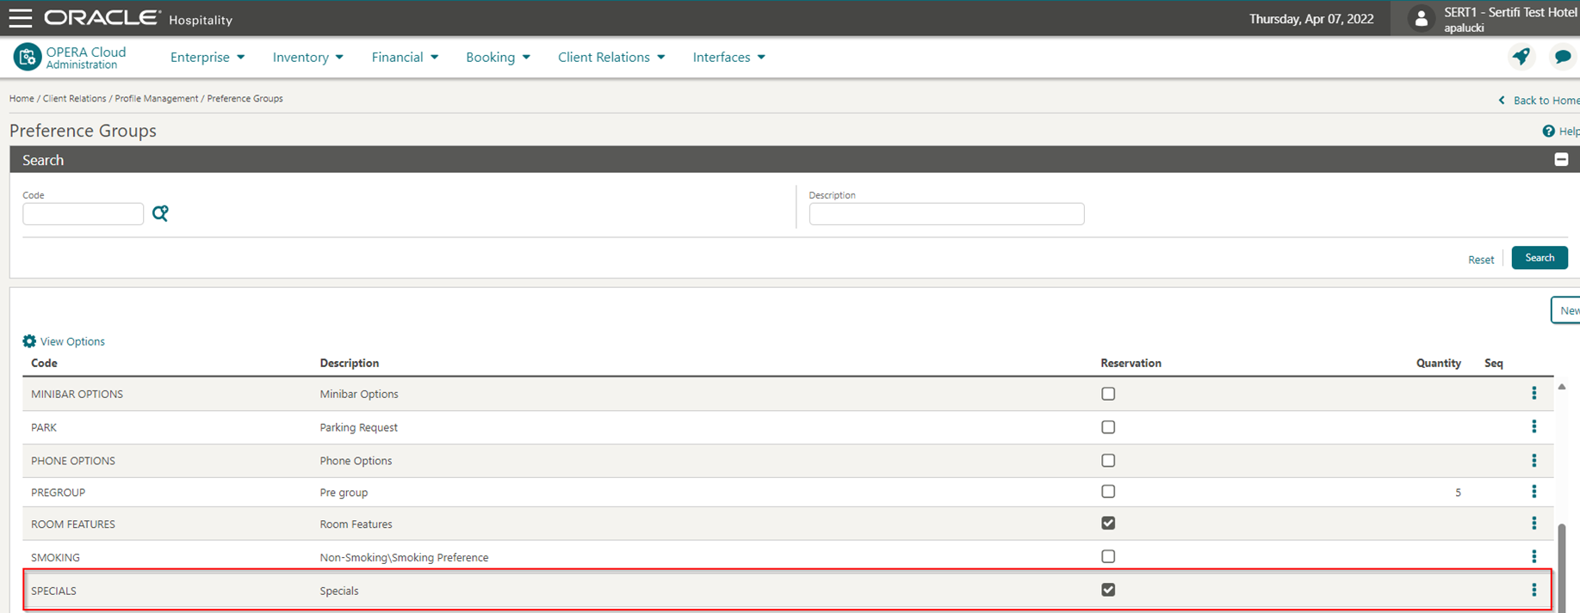Check Reservation box for PARK
This screenshot has width=1580, height=613.
point(1108,426)
